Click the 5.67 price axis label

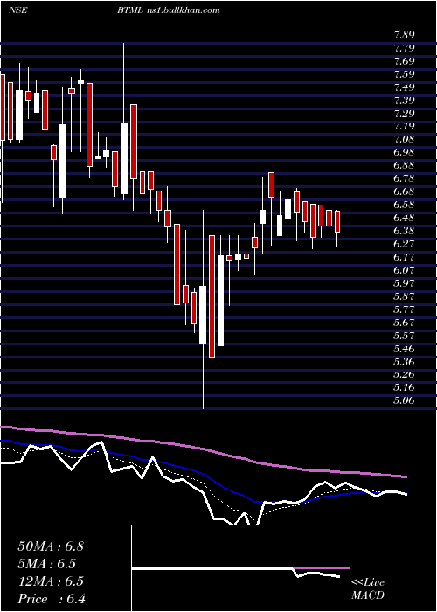click(x=405, y=323)
